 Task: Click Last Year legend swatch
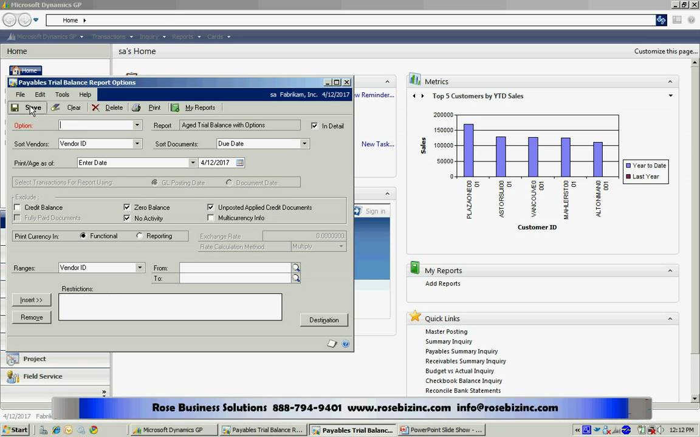tap(628, 177)
